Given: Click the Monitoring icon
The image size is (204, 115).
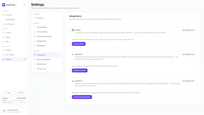Looking at the screenshot, I should pos(35,46).
